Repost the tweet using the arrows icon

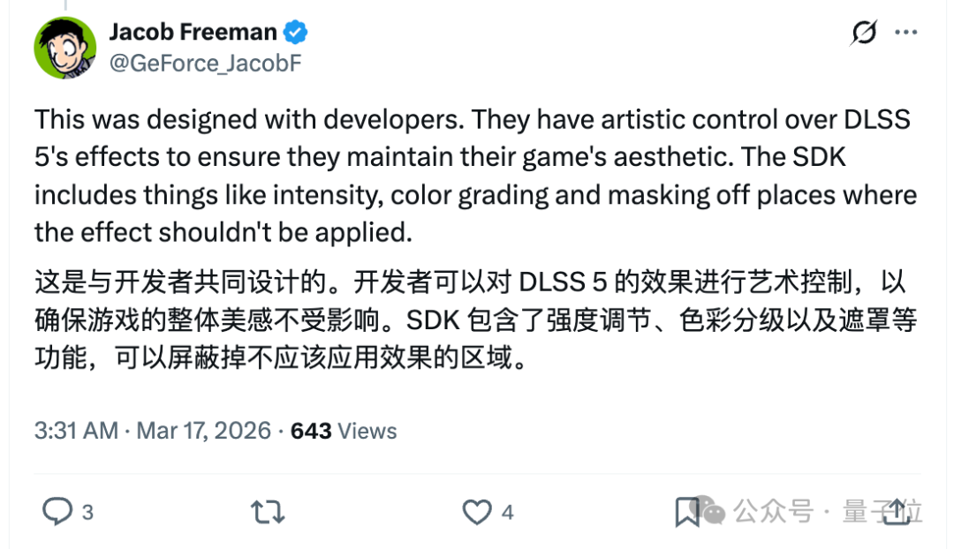click(268, 511)
